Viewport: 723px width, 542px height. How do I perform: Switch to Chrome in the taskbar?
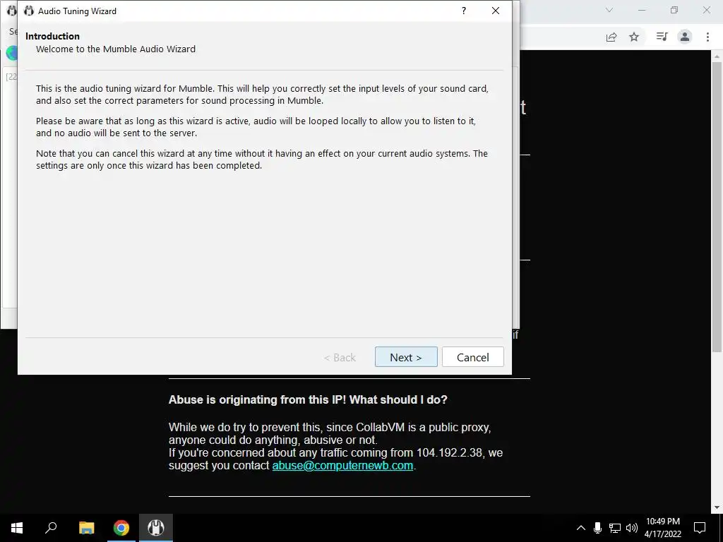click(x=121, y=528)
